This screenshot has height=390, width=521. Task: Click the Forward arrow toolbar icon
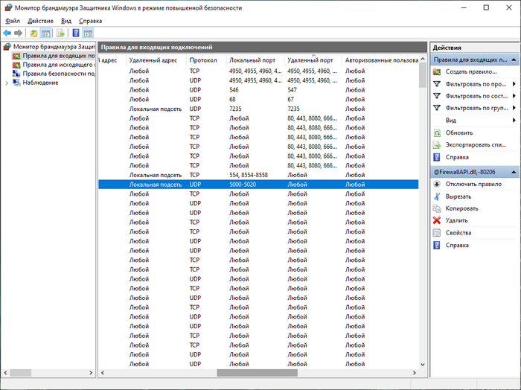(19, 33)
